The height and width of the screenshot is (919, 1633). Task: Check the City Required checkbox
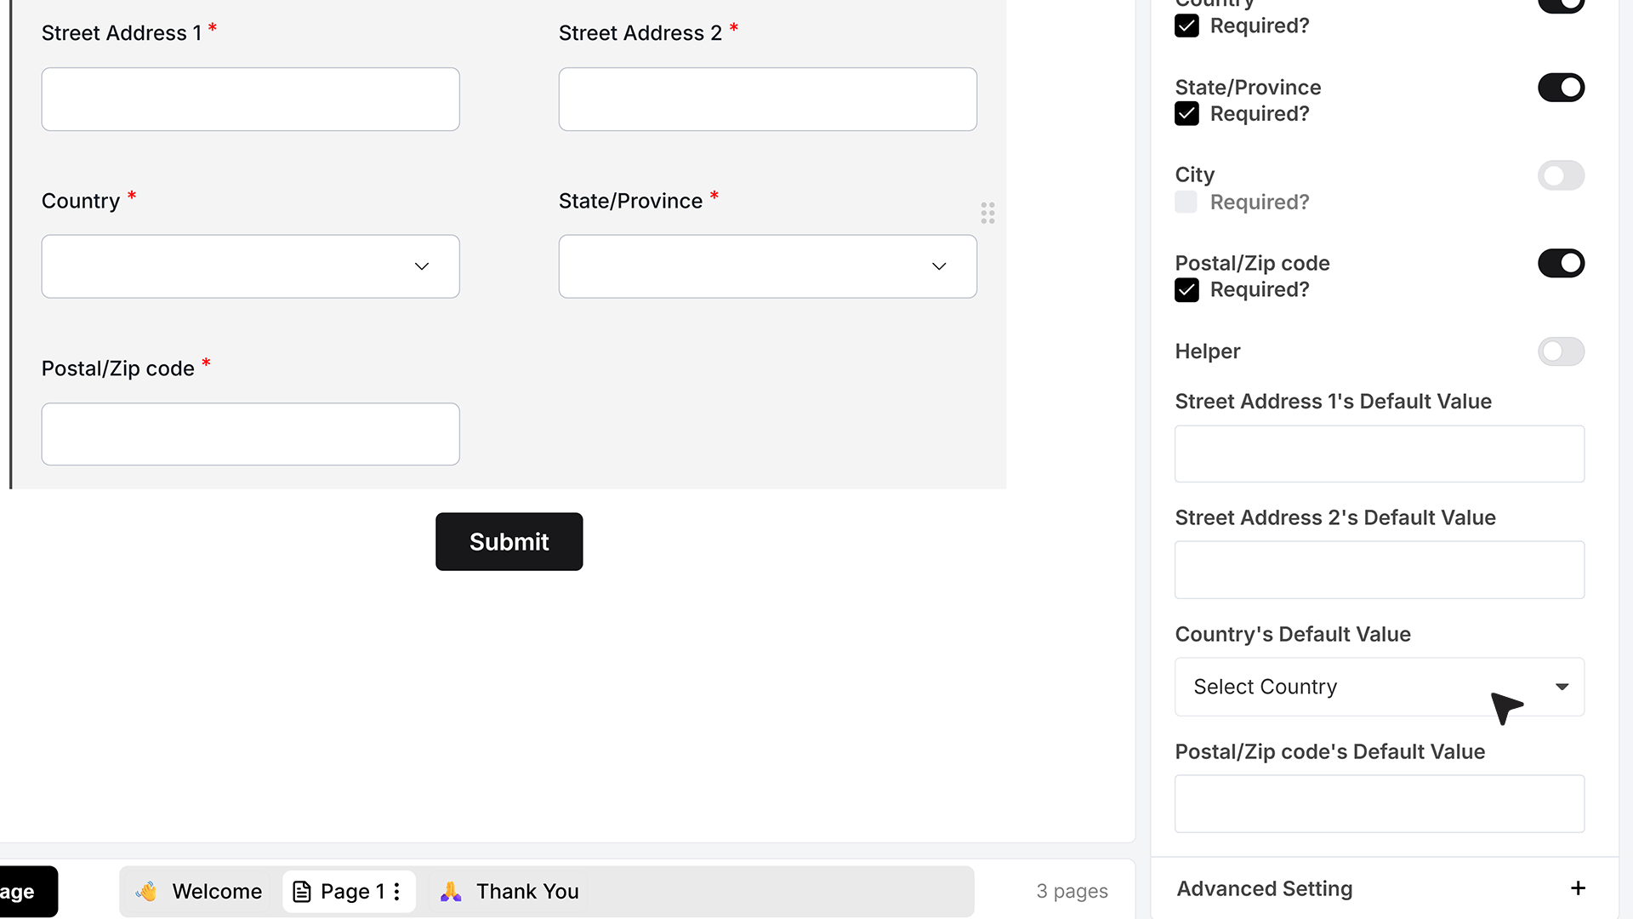(1186, 202)
